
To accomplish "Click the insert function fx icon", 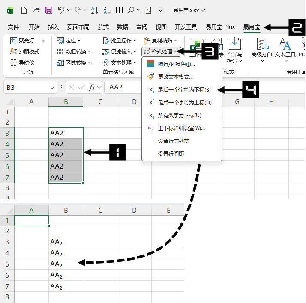I will pos(92,87).
